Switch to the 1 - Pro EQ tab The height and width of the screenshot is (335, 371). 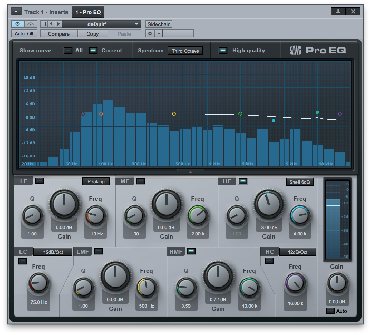click(88, 12)
